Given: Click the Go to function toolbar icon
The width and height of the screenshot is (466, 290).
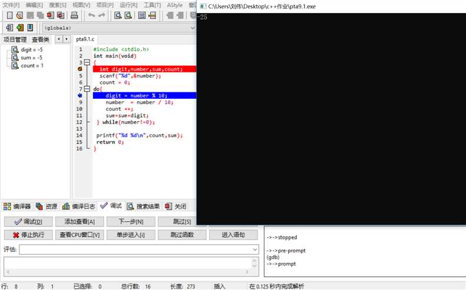Looking at the screenshot, I should point(142,15).
